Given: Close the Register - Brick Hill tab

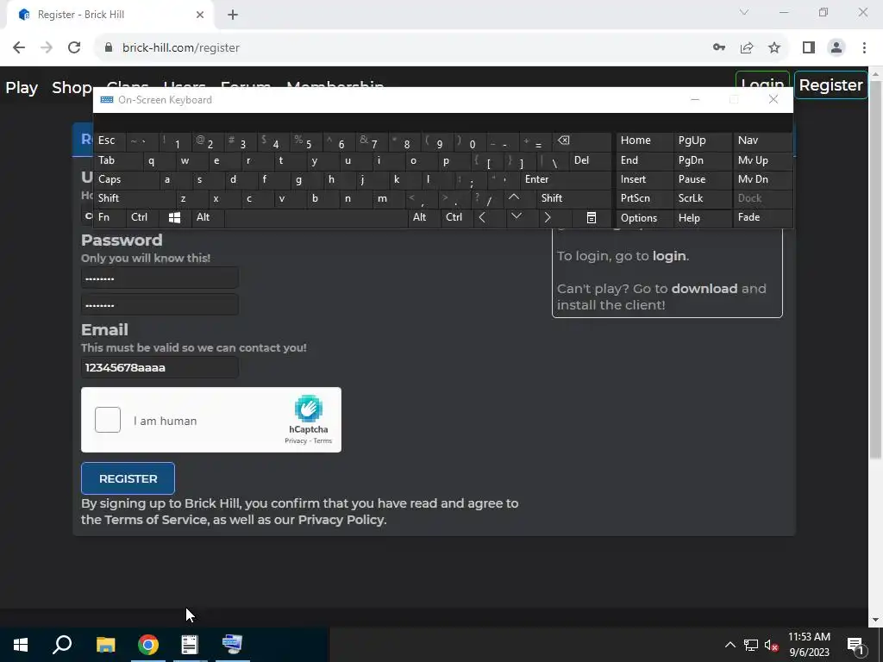Looking at the screenshot, I should 200,16.
